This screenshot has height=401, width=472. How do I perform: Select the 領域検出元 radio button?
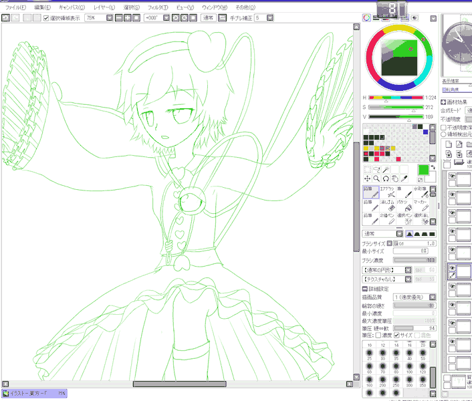pos(443,134)
